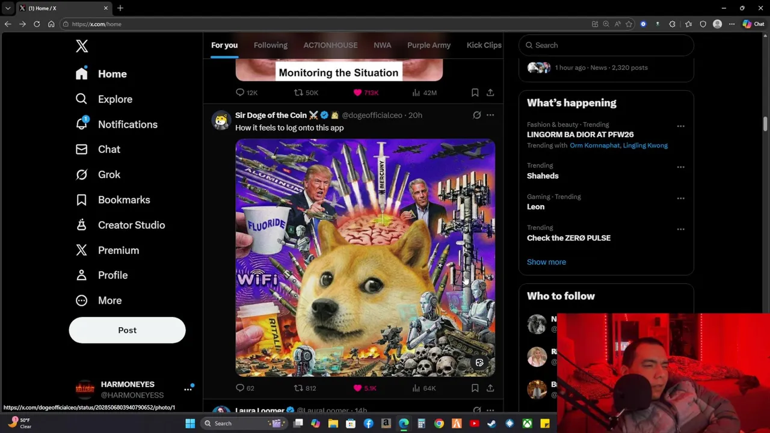Switch to the Following tab
This screenshot has width=770, height=433.
click(x=270, y=45)
